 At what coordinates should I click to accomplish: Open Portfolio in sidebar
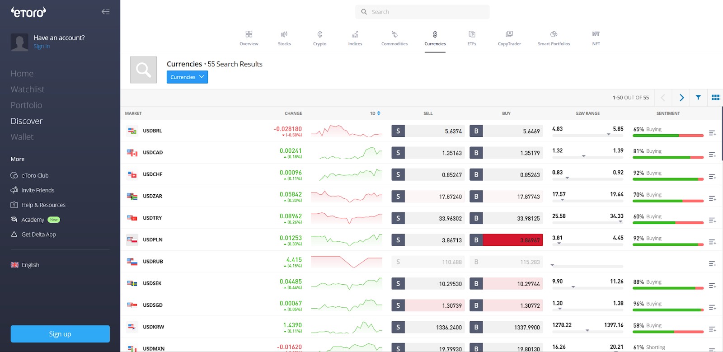pos(26,105)
